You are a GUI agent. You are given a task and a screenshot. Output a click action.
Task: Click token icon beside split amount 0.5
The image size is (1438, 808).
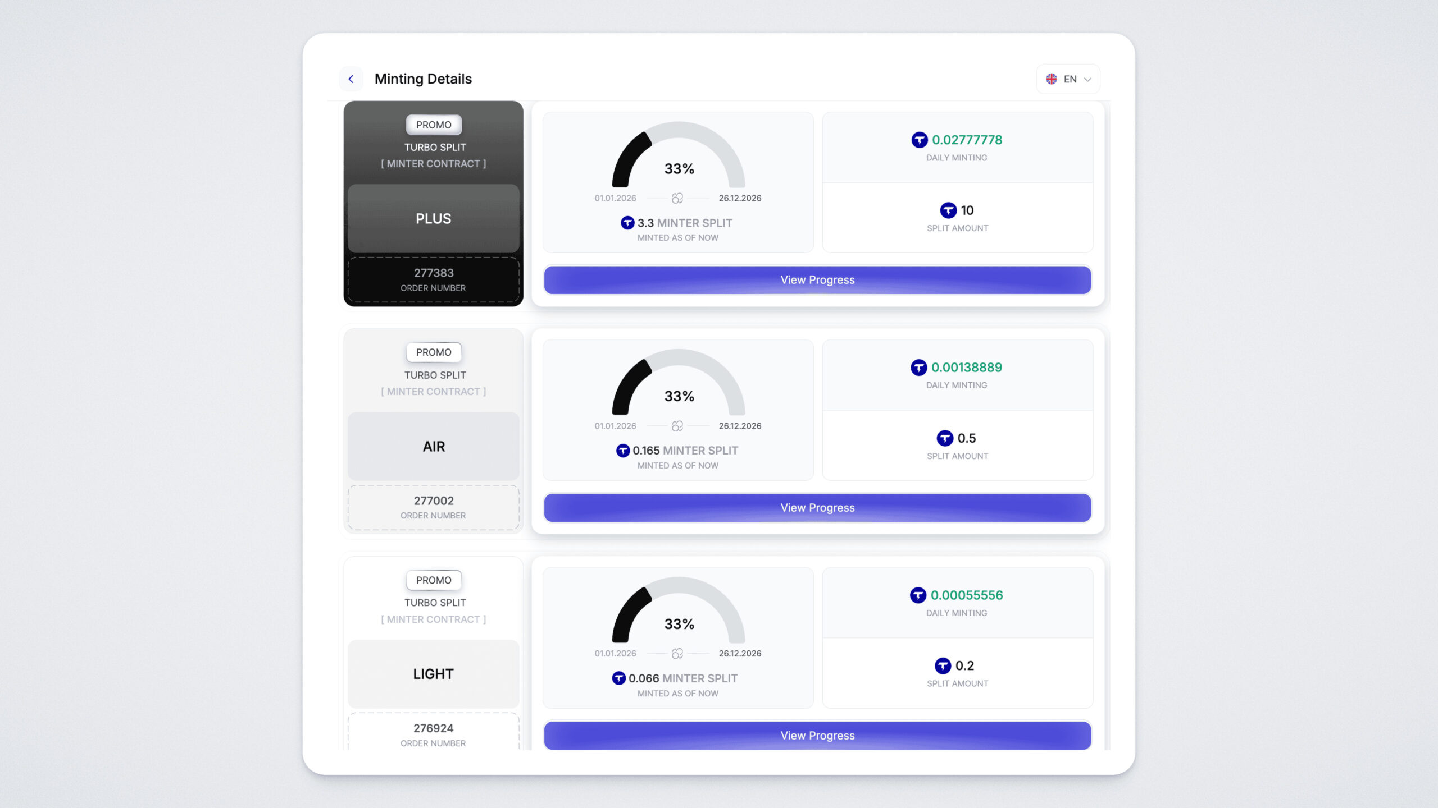point(945,438)
